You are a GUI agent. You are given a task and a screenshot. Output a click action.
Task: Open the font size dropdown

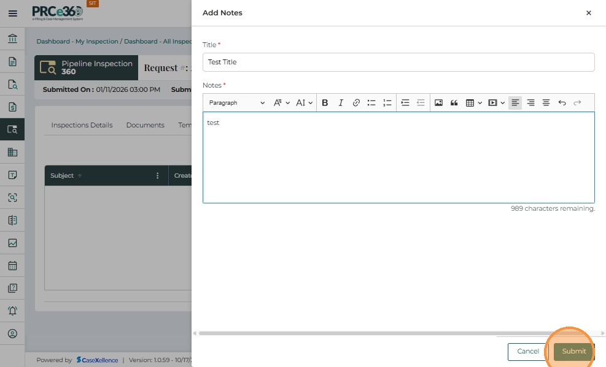click(x=304, y=102)
